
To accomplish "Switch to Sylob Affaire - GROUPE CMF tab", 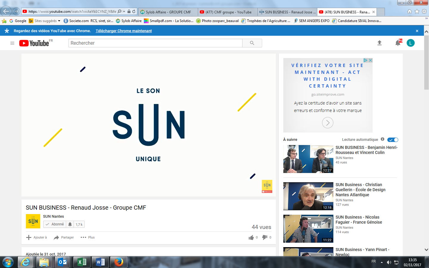I will coord(168,12).
